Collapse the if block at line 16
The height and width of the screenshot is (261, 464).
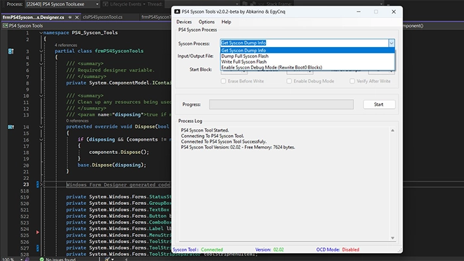[x=41, y=140]
